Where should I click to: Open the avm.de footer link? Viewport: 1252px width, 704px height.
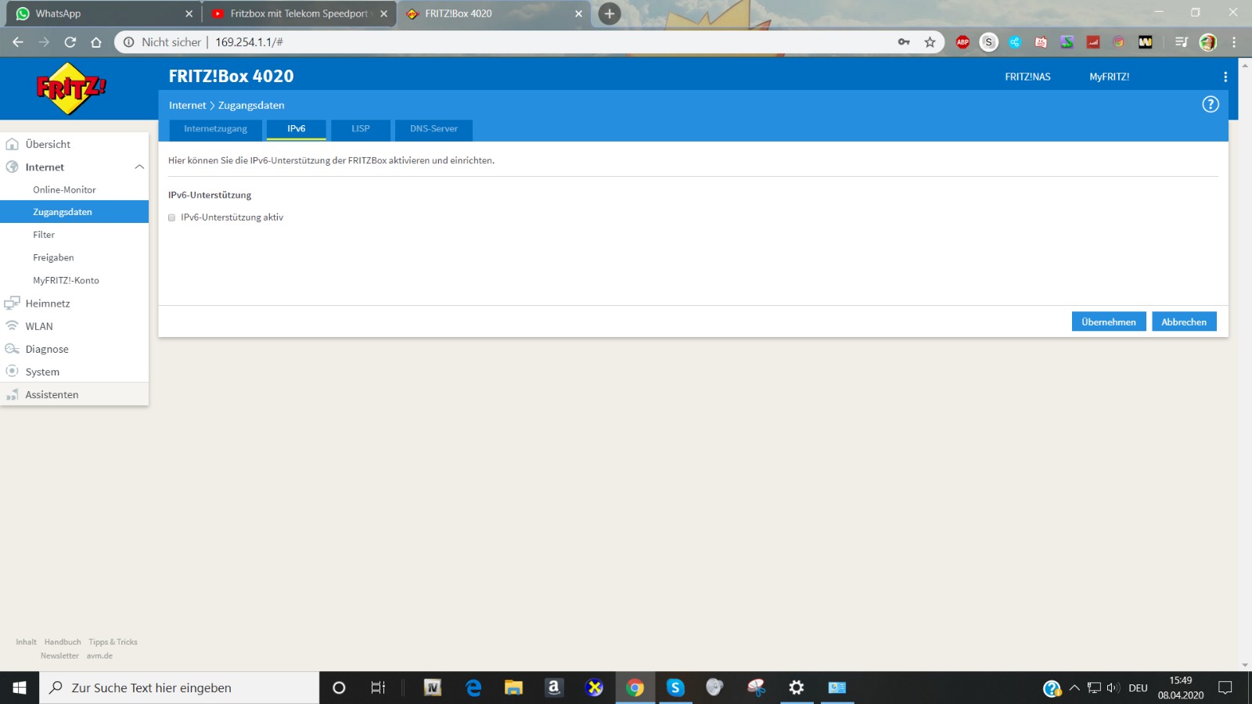coord(99,656)
